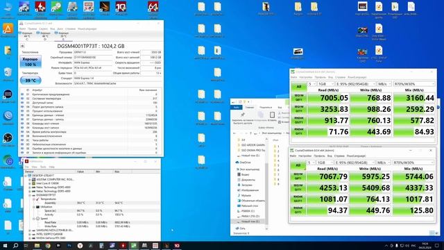Screen dimensions: 444x250
Task: Select the Read Rate row in HWMonitor
Action: 92,222
